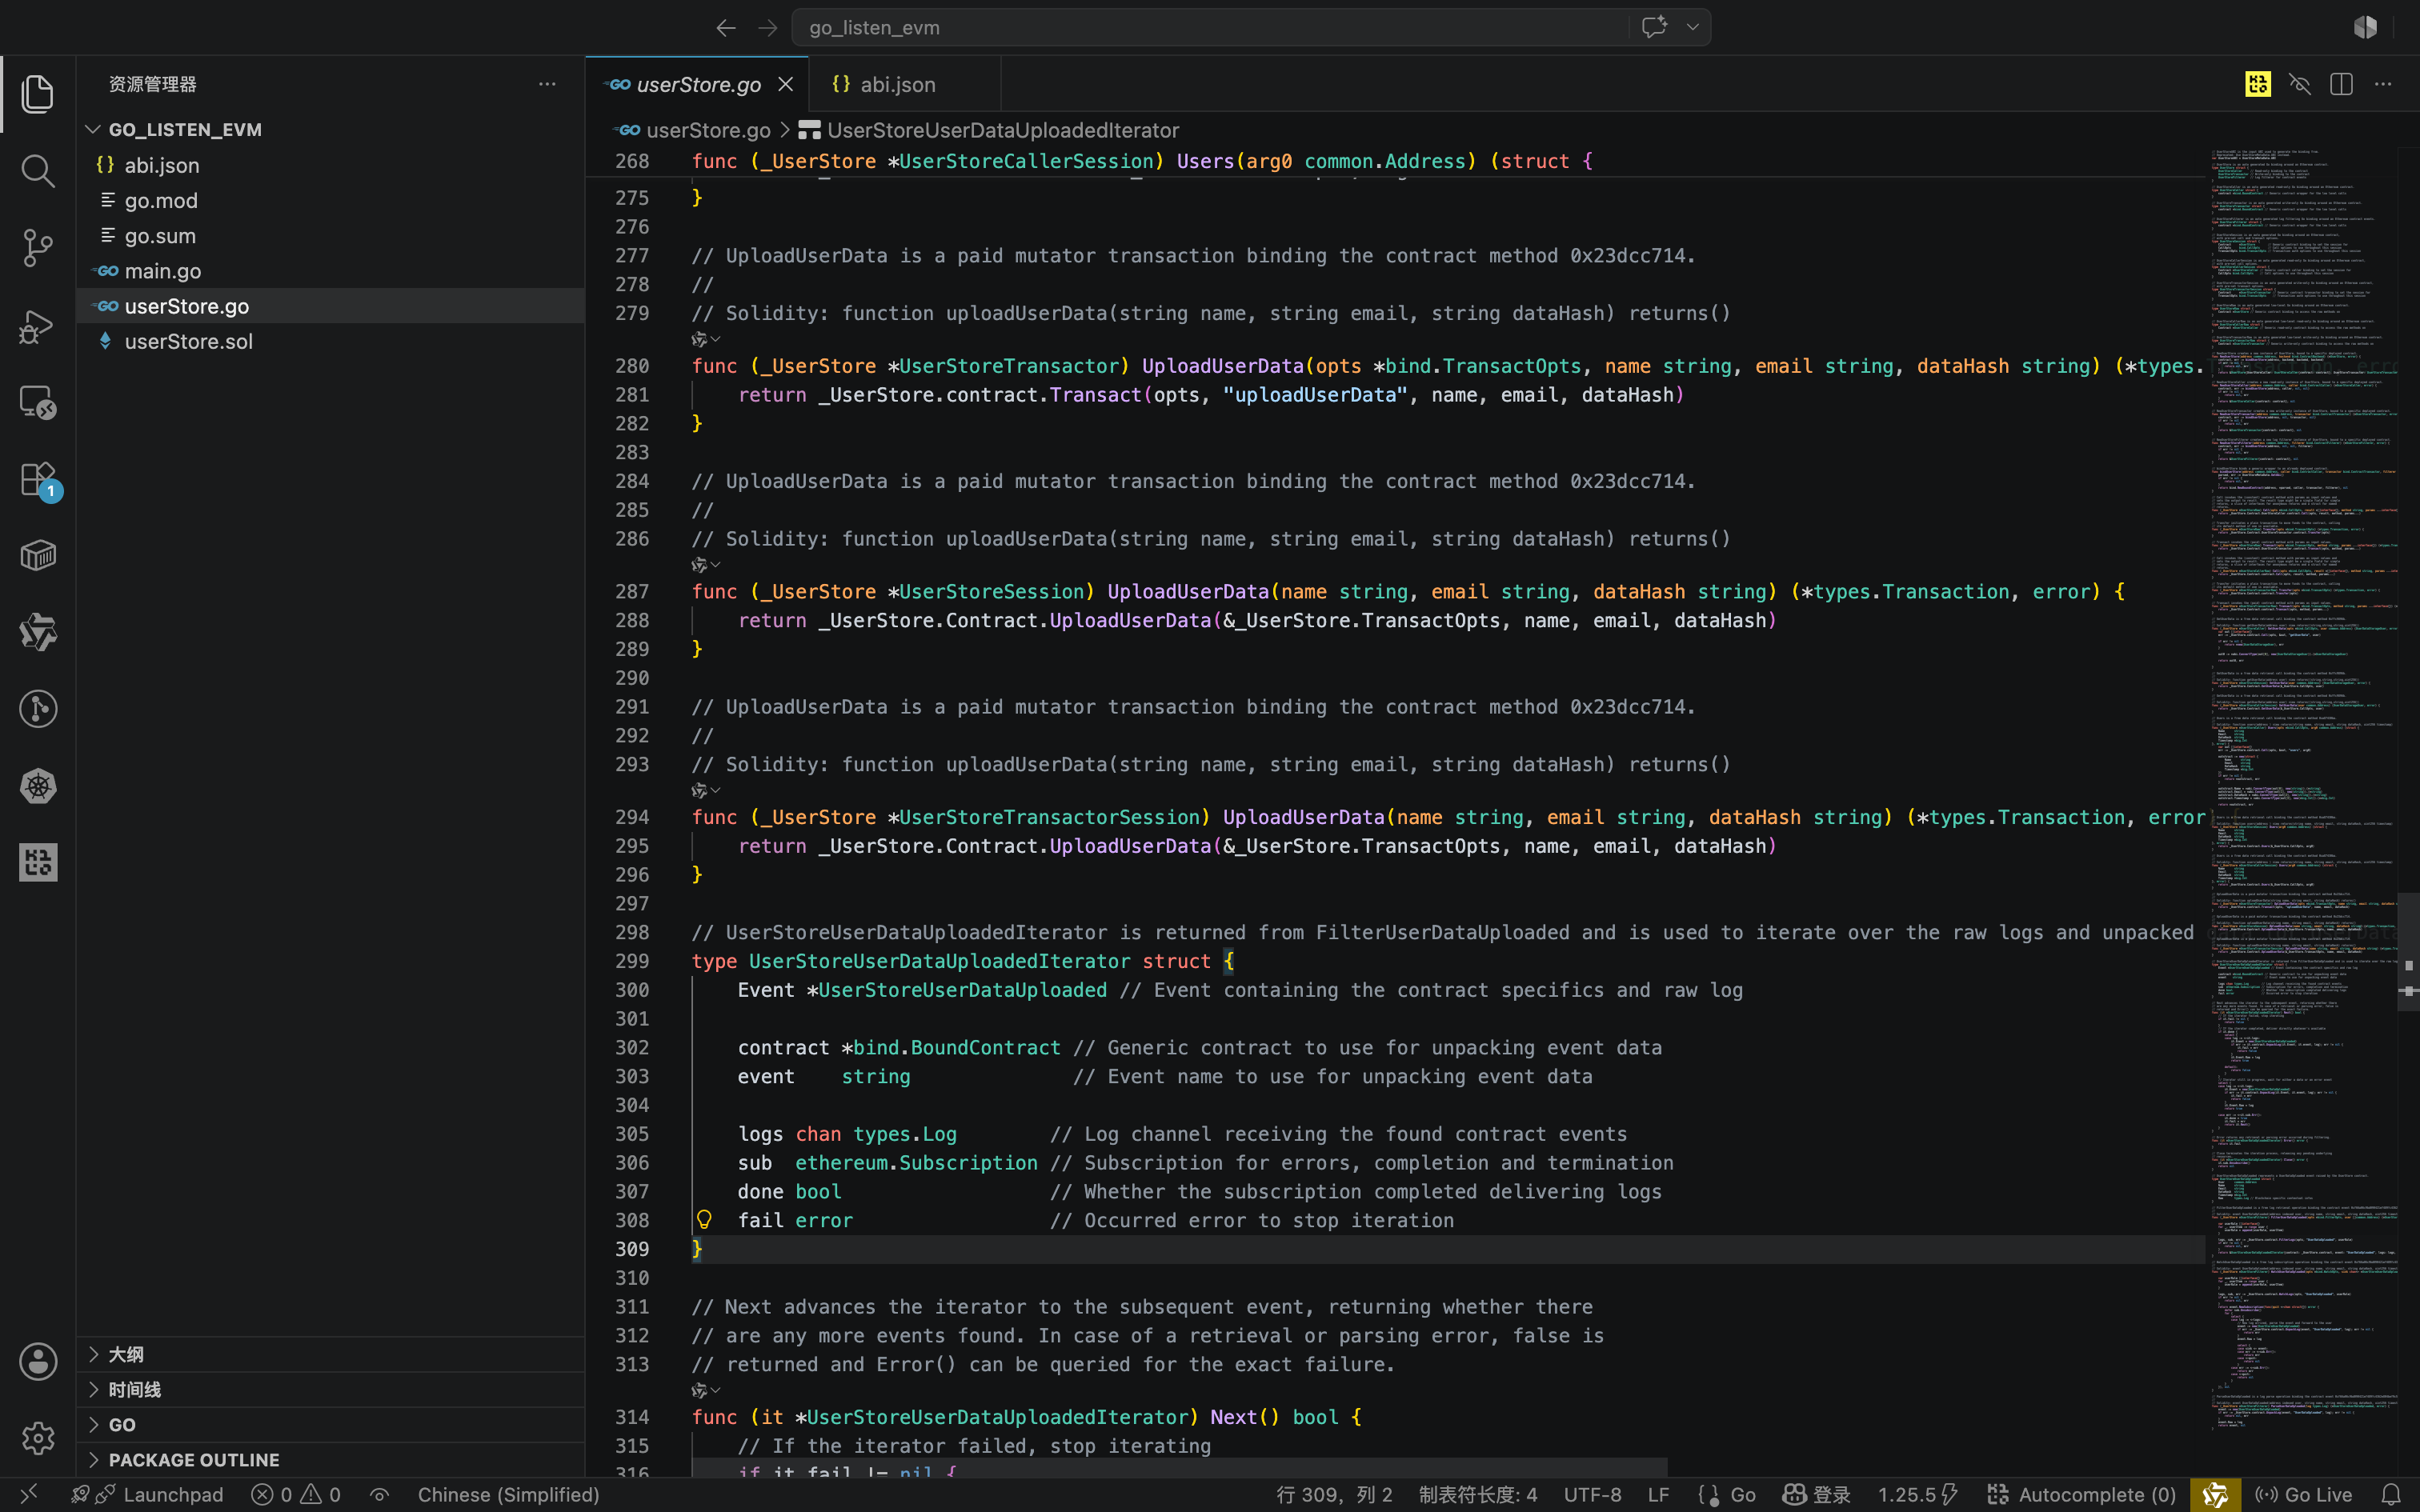Click go_listen_evm command center search field

pos(1210,28)
